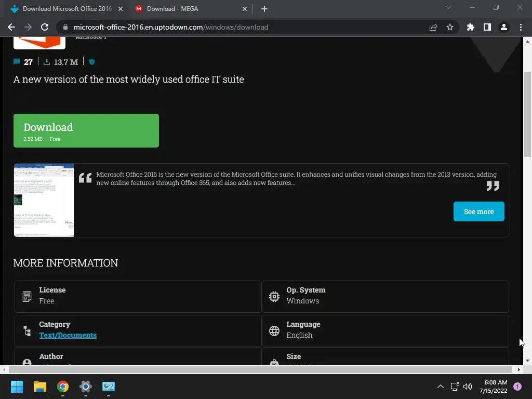Screen dimensions: 532x399
Task: Click the vertical scrollbar down arrow
Action: [527, 361]
